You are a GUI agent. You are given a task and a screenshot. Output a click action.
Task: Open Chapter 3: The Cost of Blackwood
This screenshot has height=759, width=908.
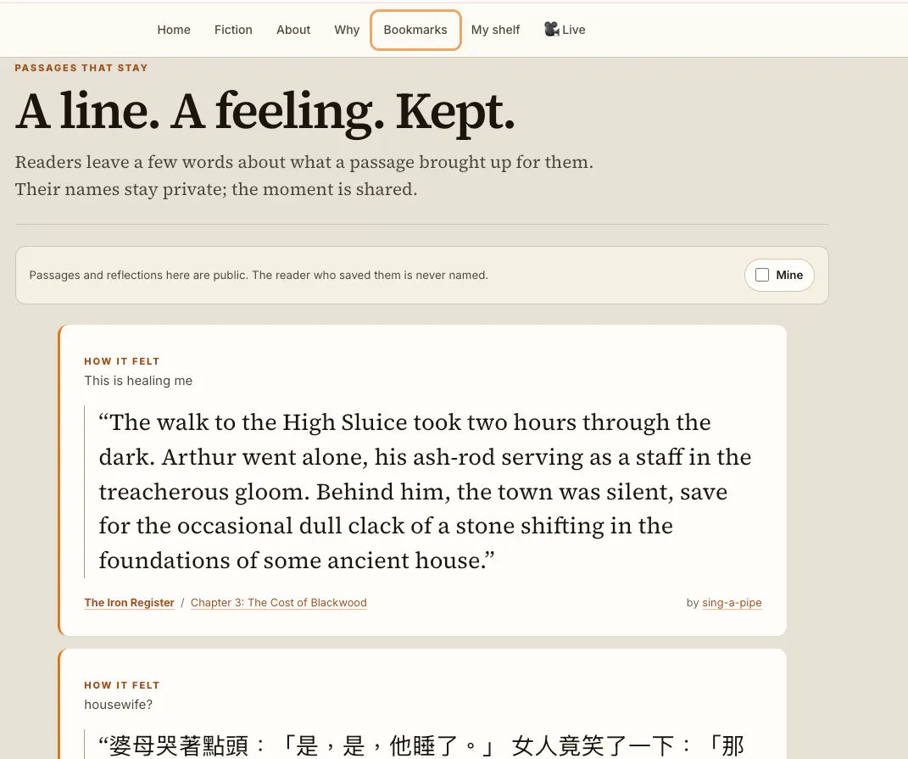pos(279,603)
